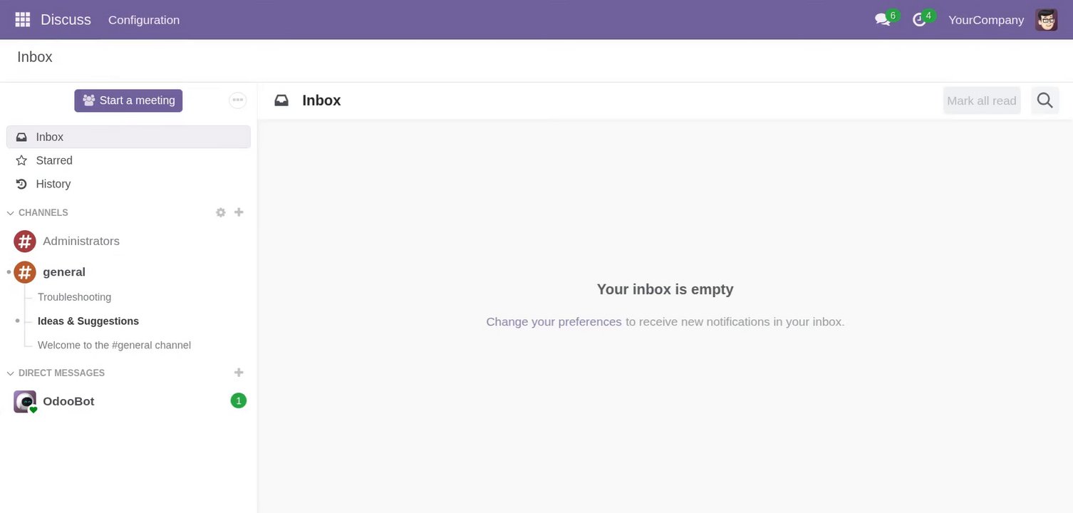Open the Administrators channel
Screen dimensions: 1073x513
pyautogui.click(x=81, y=241)
